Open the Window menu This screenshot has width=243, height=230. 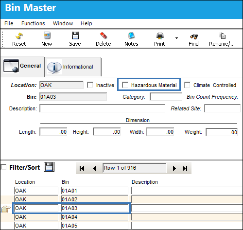click(63, 23)
